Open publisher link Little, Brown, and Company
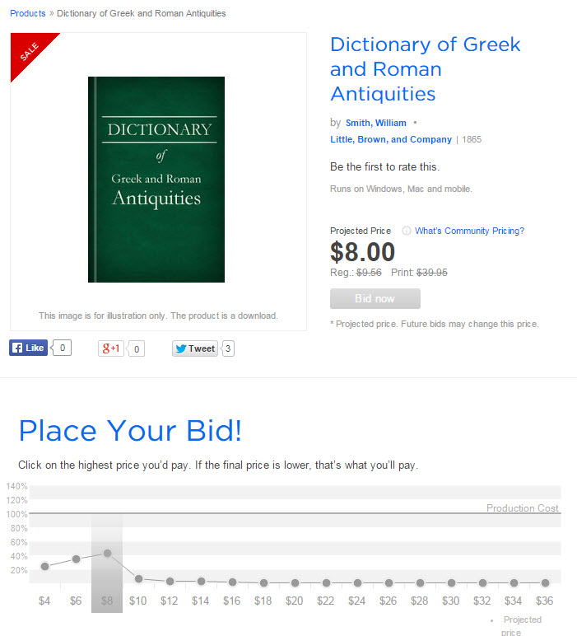 pyautogui.click(x=391, y=139)
